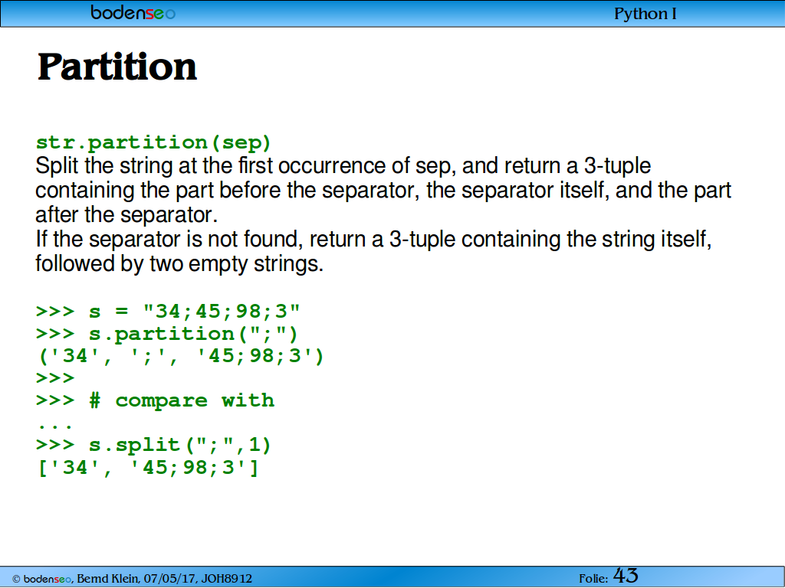Screen dimensions: 785x588
Task: Click the 'Partition' slide title
Action: click(117, 67)
